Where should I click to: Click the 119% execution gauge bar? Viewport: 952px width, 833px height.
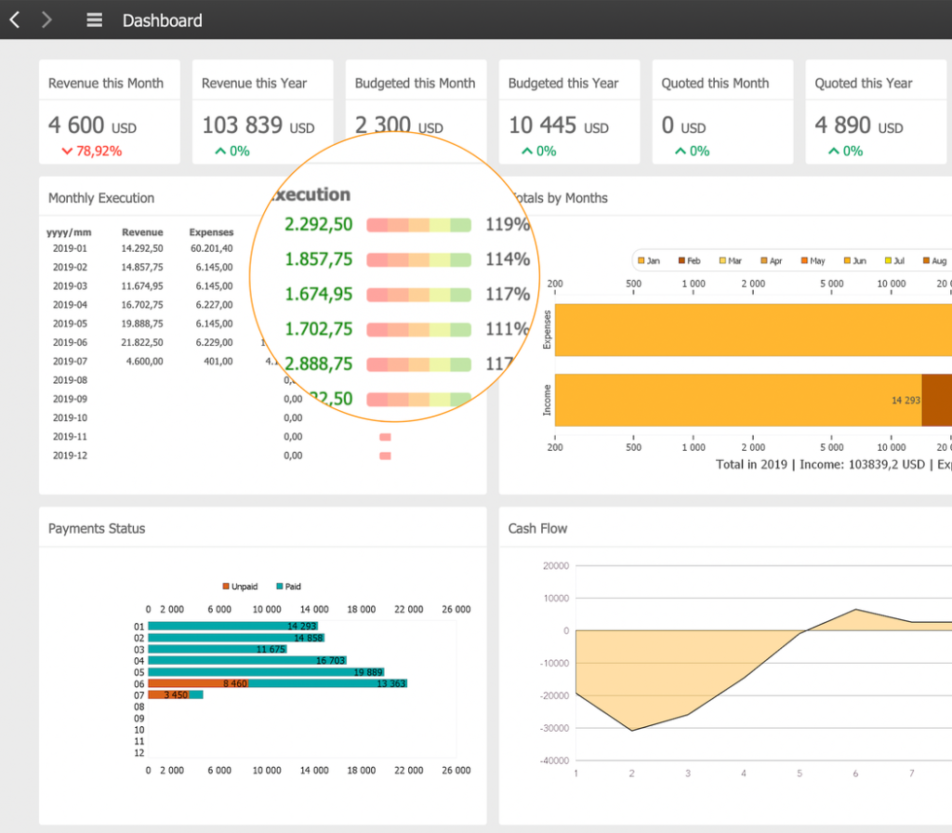[418, 225]
